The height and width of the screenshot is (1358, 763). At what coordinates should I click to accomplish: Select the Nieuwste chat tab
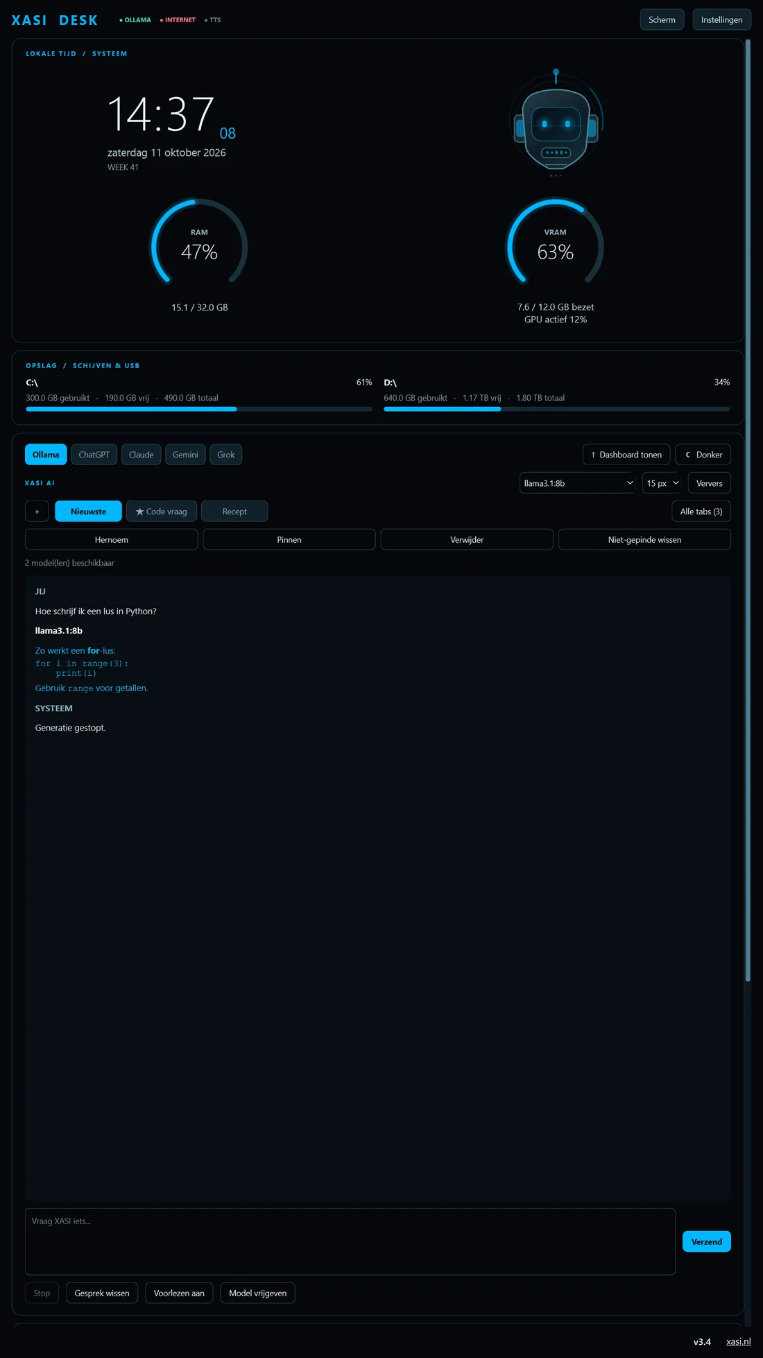[x=88, y=512]
